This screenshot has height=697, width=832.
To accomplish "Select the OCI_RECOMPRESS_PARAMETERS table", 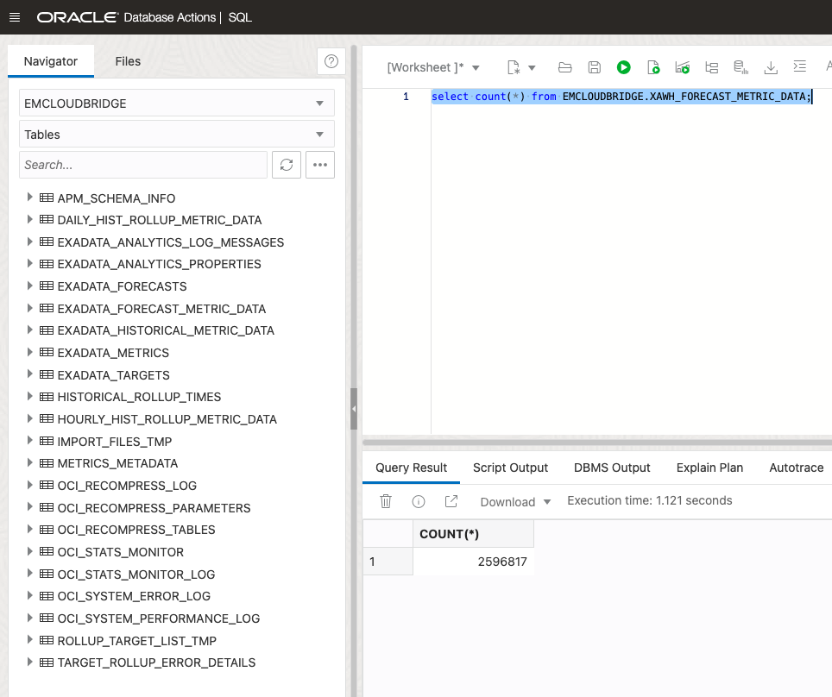I will click(154, 507).
